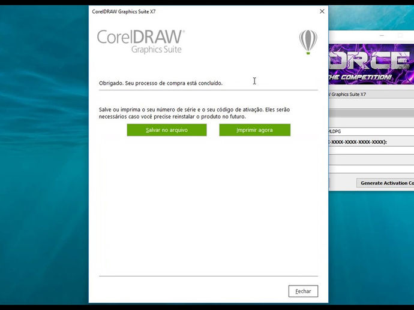
Task: Minimize the keygen window behind the dialog
Action: [382, 35]
